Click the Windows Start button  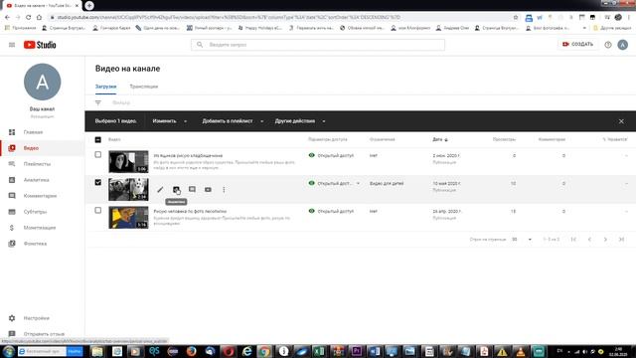[9, 351]
